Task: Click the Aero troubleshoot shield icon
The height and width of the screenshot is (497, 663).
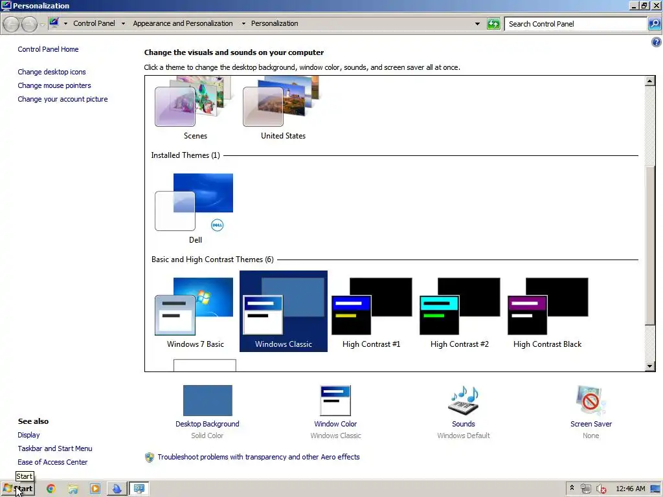Action: (150, 458)
